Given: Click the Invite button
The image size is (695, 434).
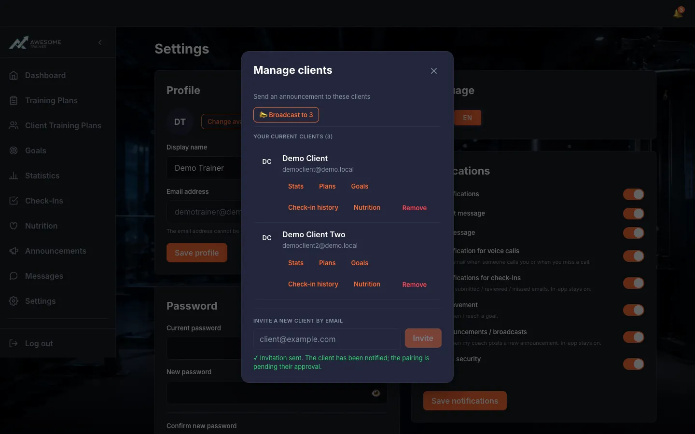Looking at the screenshot, I should click(x=423, y=338).
